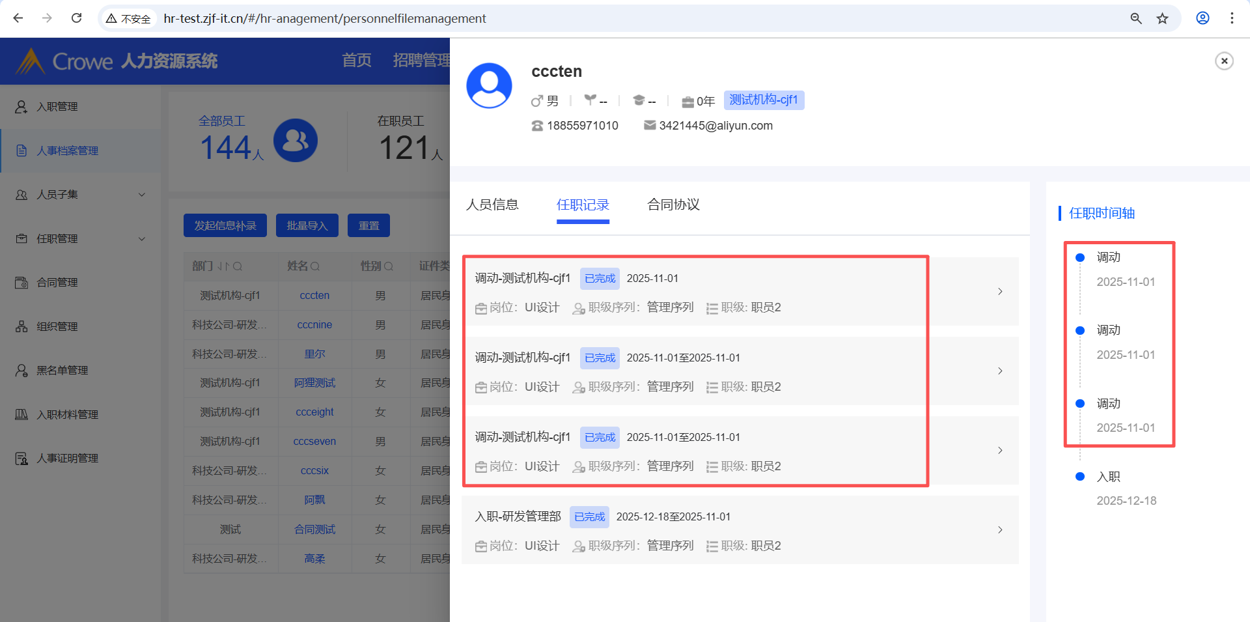Screen dimensions: 1250x622
Task: Open the browser zoom magnifier icon
Action: pos(1136,18)
